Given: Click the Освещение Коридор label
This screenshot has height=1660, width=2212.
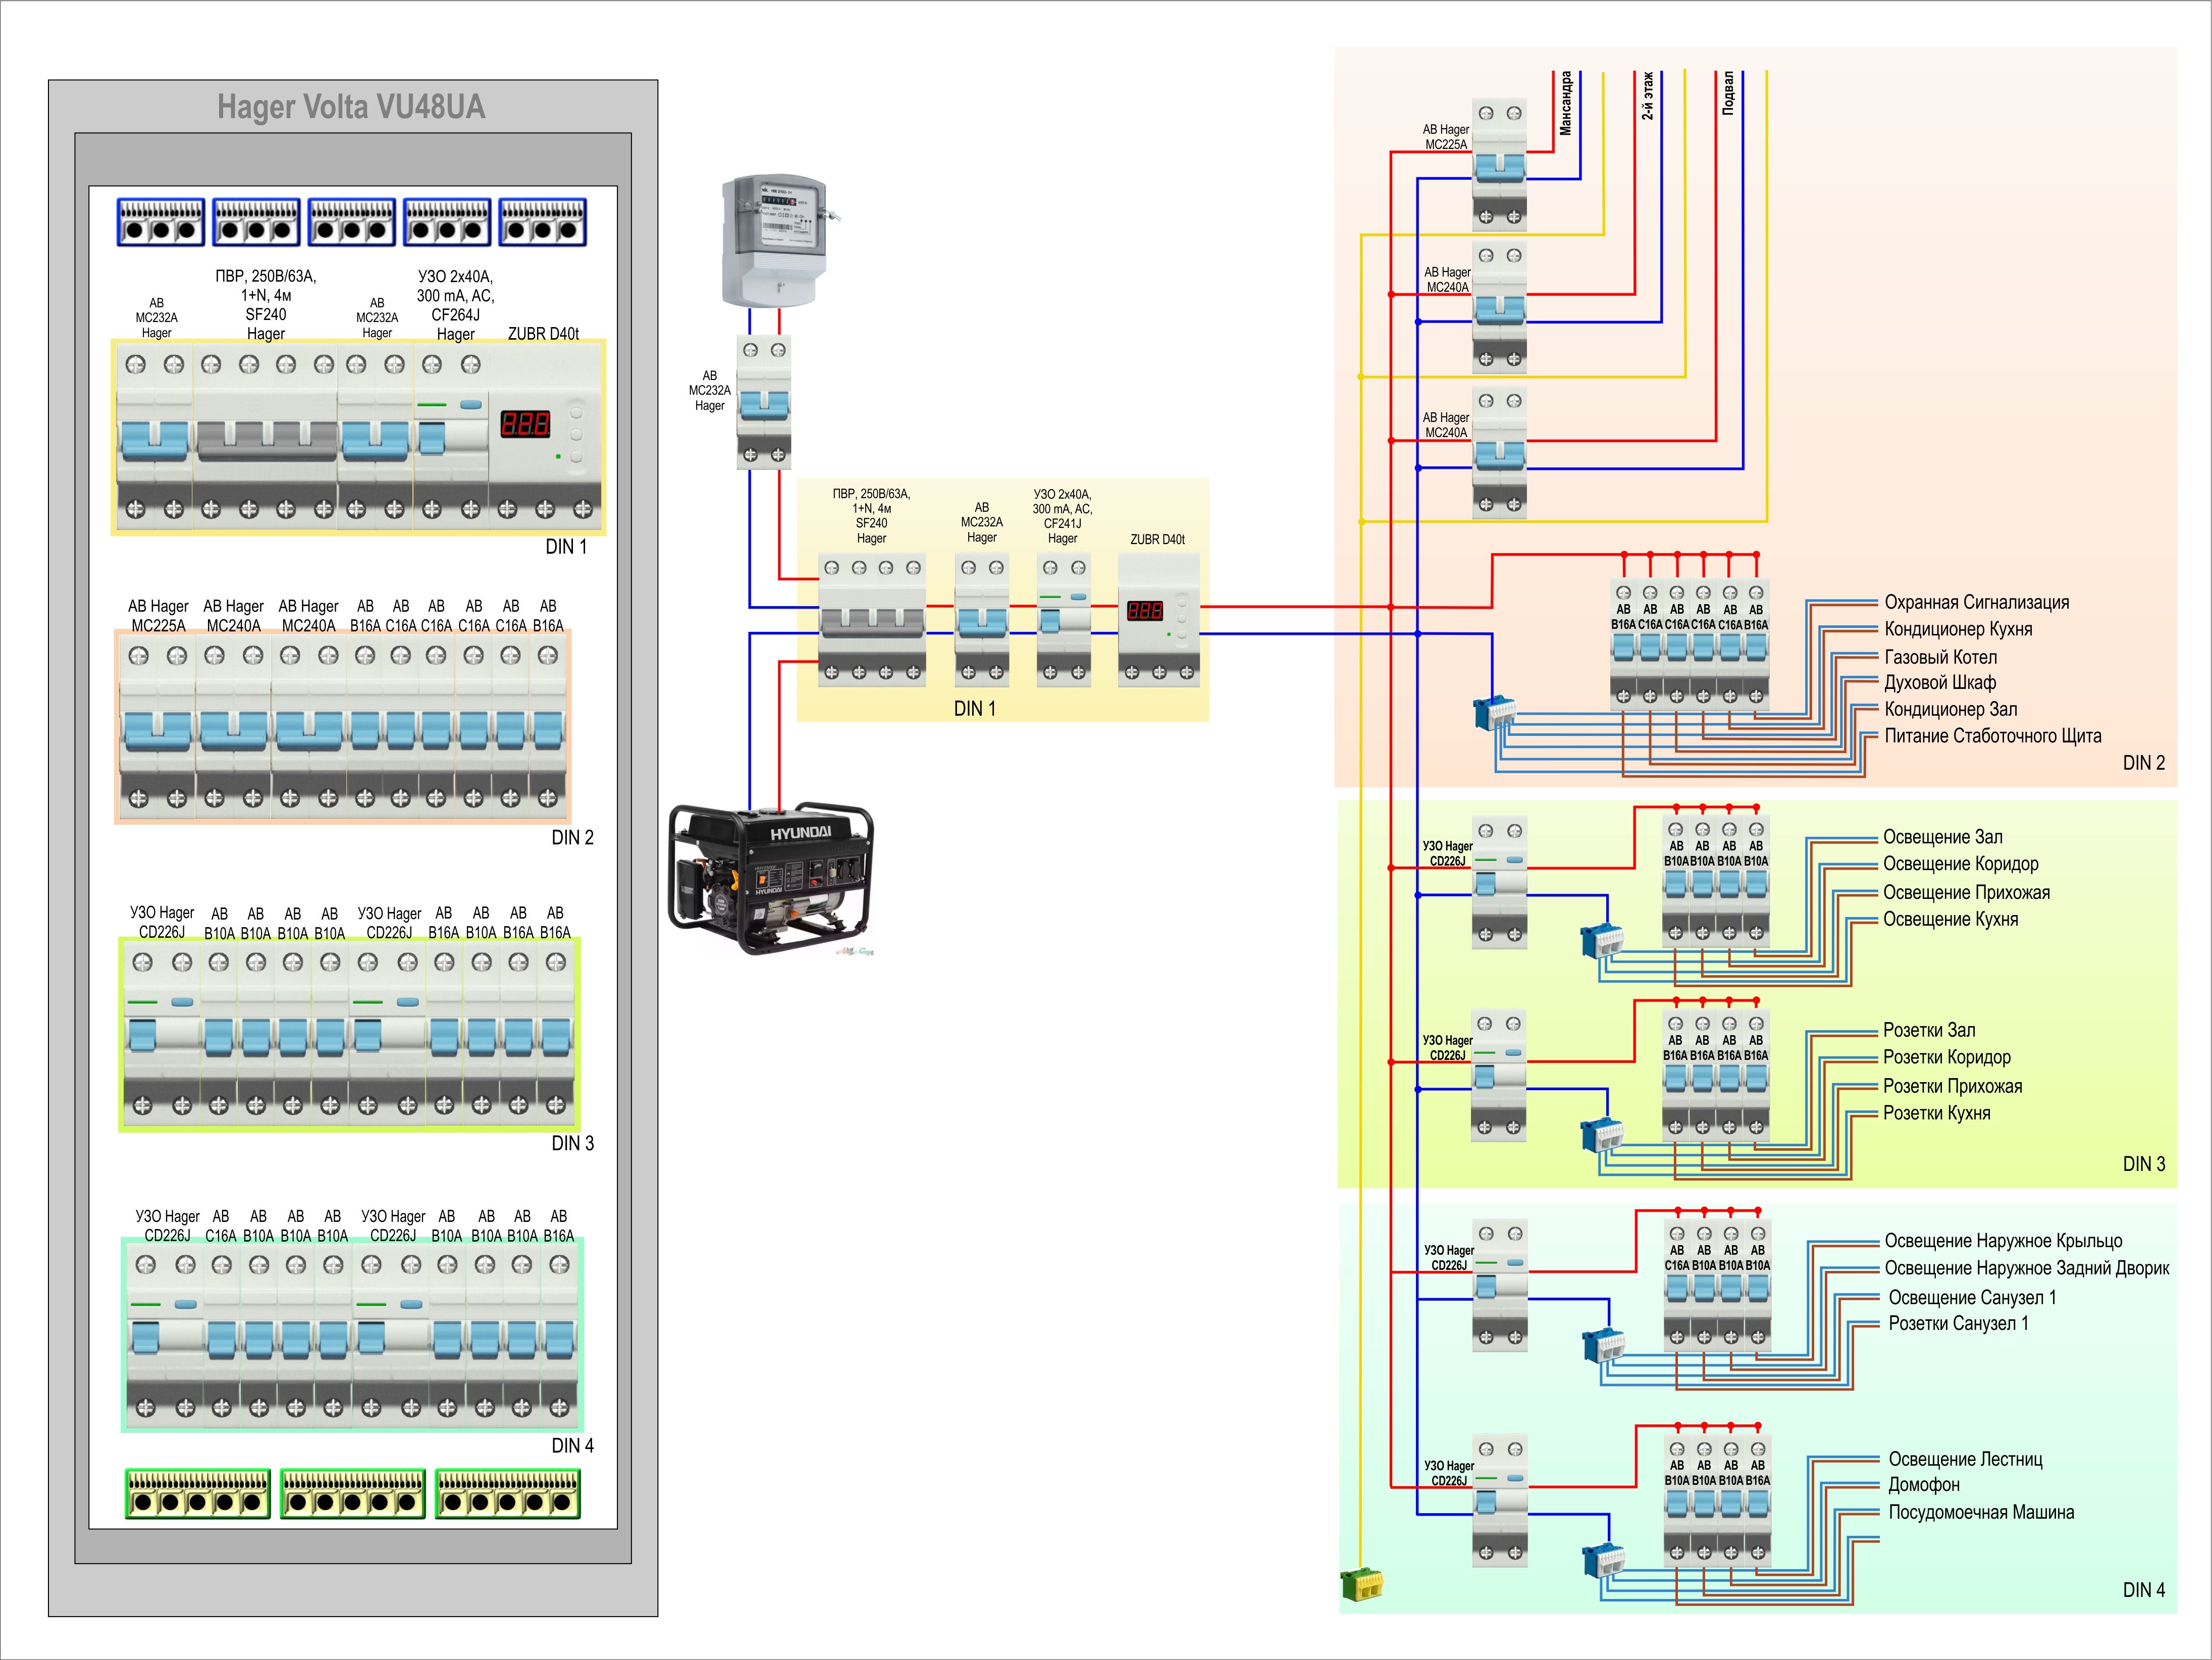Looking at the screenshot, I should pyautogui.click(x=1961, y=864).
